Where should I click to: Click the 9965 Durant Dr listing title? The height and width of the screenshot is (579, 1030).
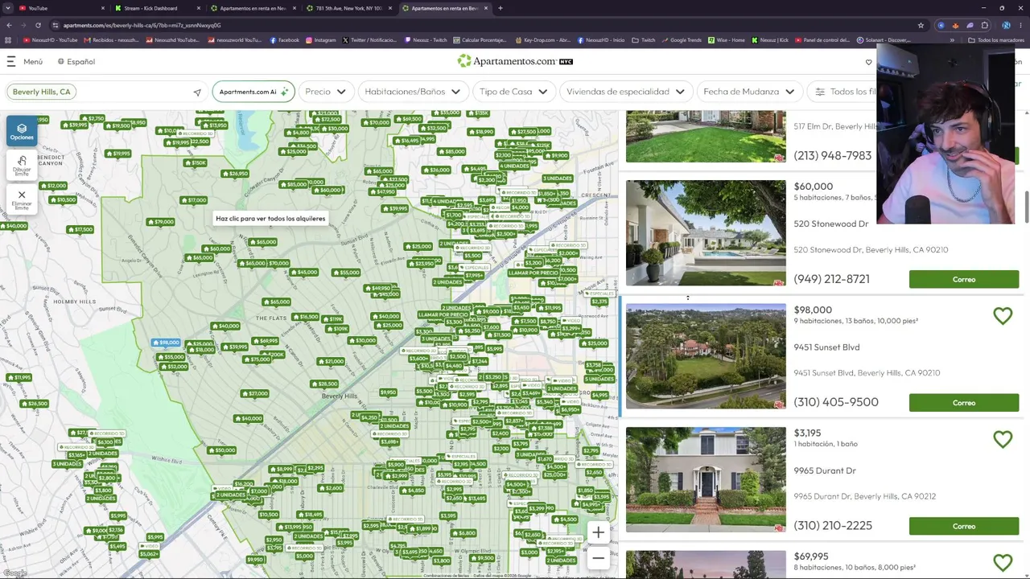(825, 470)
